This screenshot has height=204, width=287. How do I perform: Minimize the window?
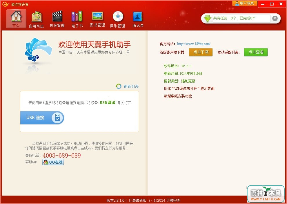click(263, 4)
